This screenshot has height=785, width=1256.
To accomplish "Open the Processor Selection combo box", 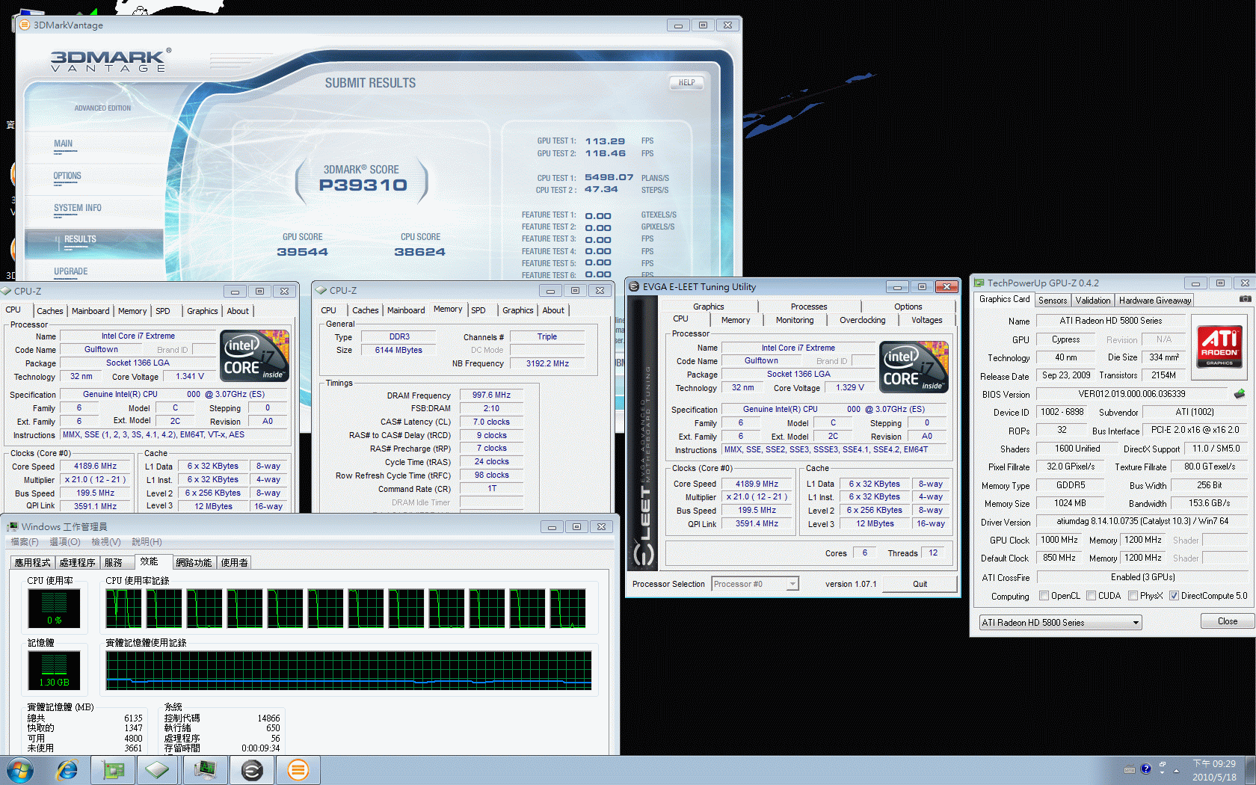I will click(x=755, y=584).
